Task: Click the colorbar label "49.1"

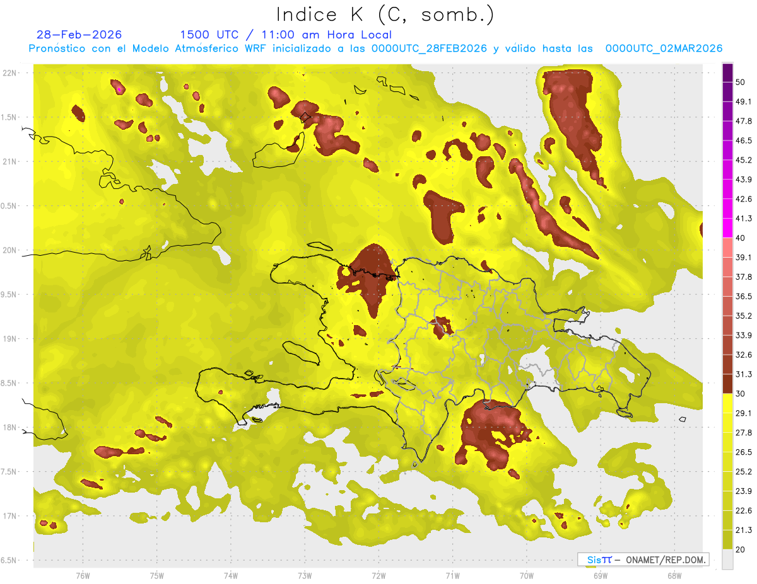Action: (744, 102)
